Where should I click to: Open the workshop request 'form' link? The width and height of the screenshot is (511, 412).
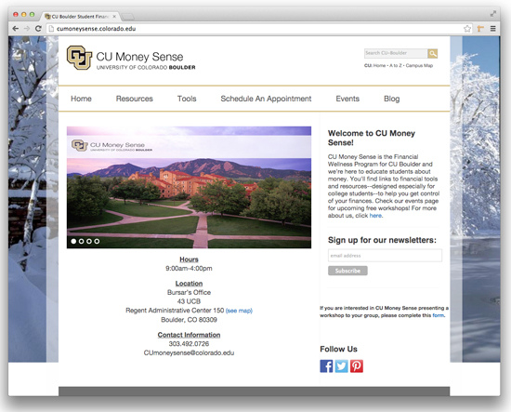pyautogui.click(x=438, y=315)
